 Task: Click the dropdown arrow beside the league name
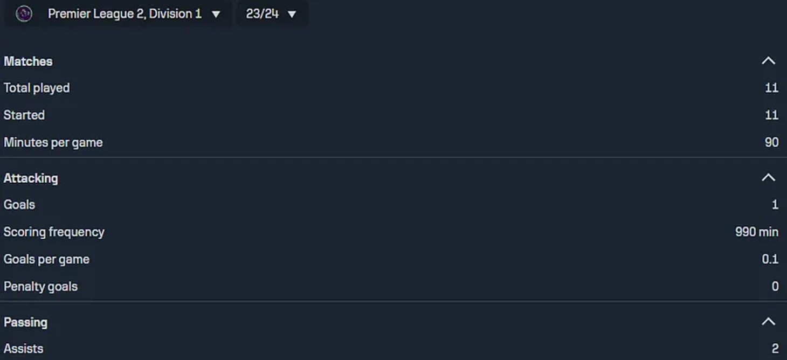coord(216,14)
